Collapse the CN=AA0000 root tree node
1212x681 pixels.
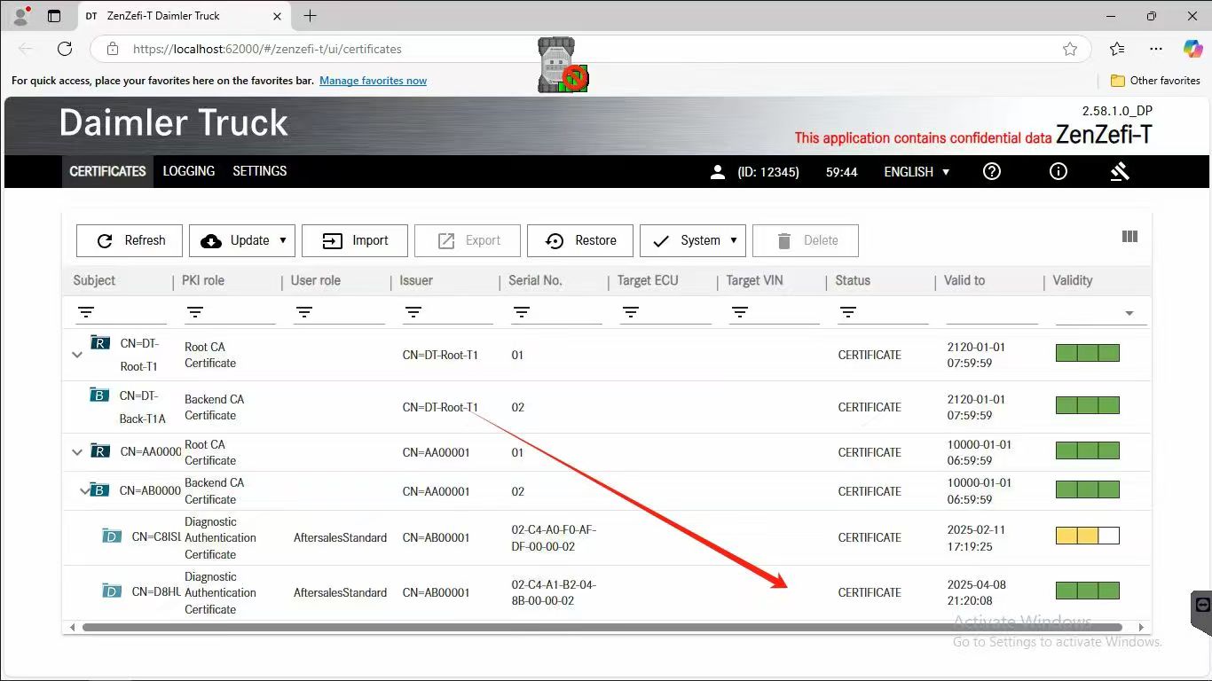click(77, 452)
